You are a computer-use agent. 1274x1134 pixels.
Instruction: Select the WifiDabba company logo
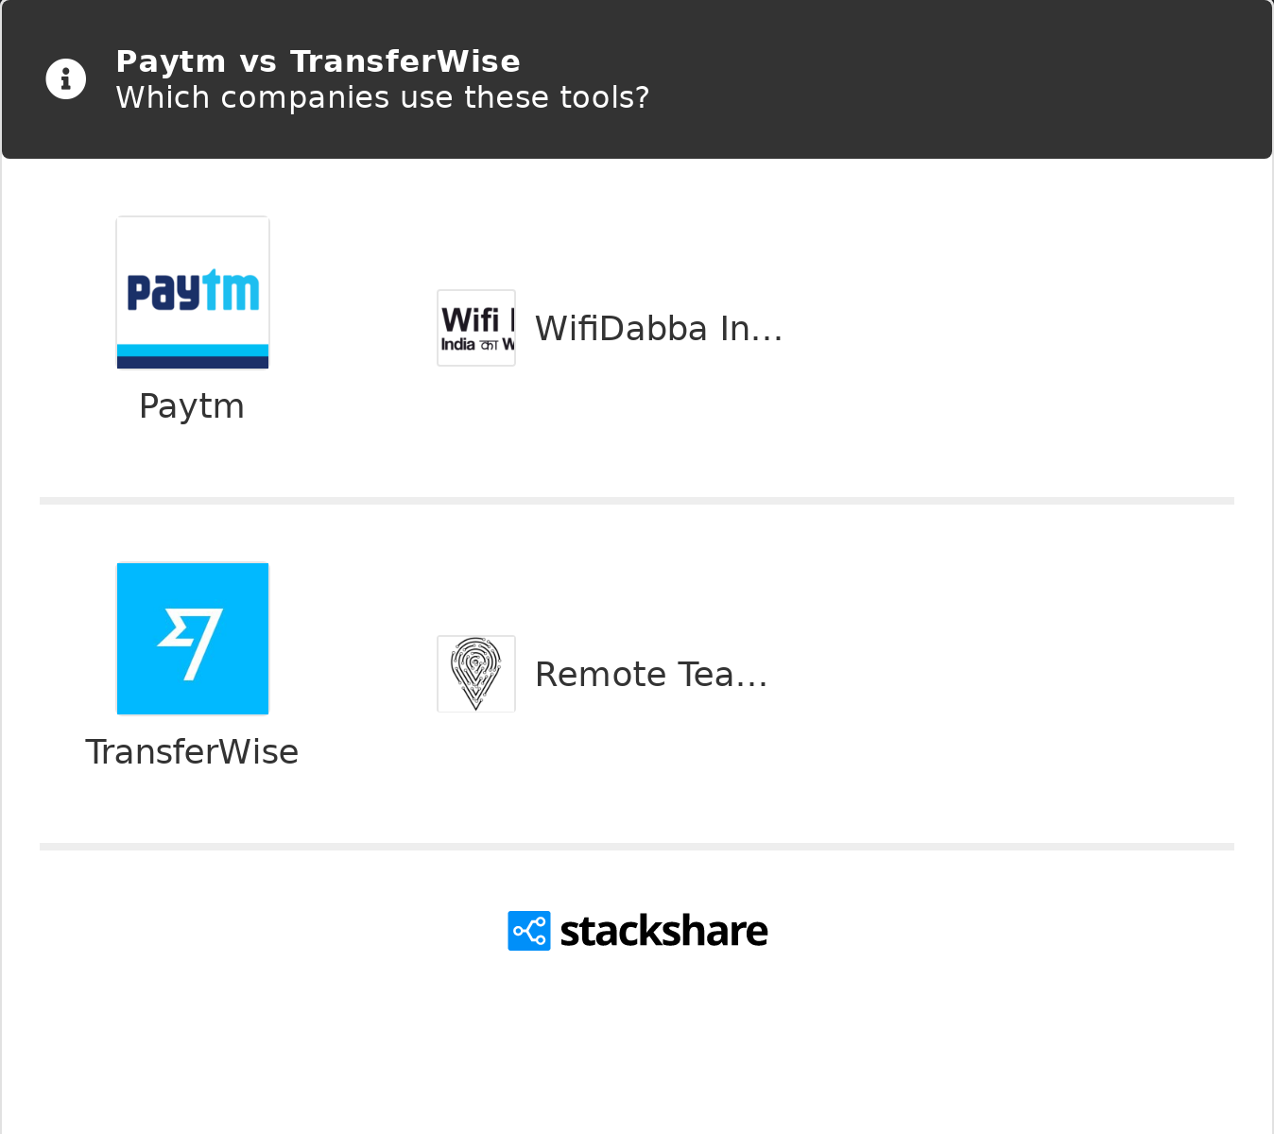coord(476,328)
